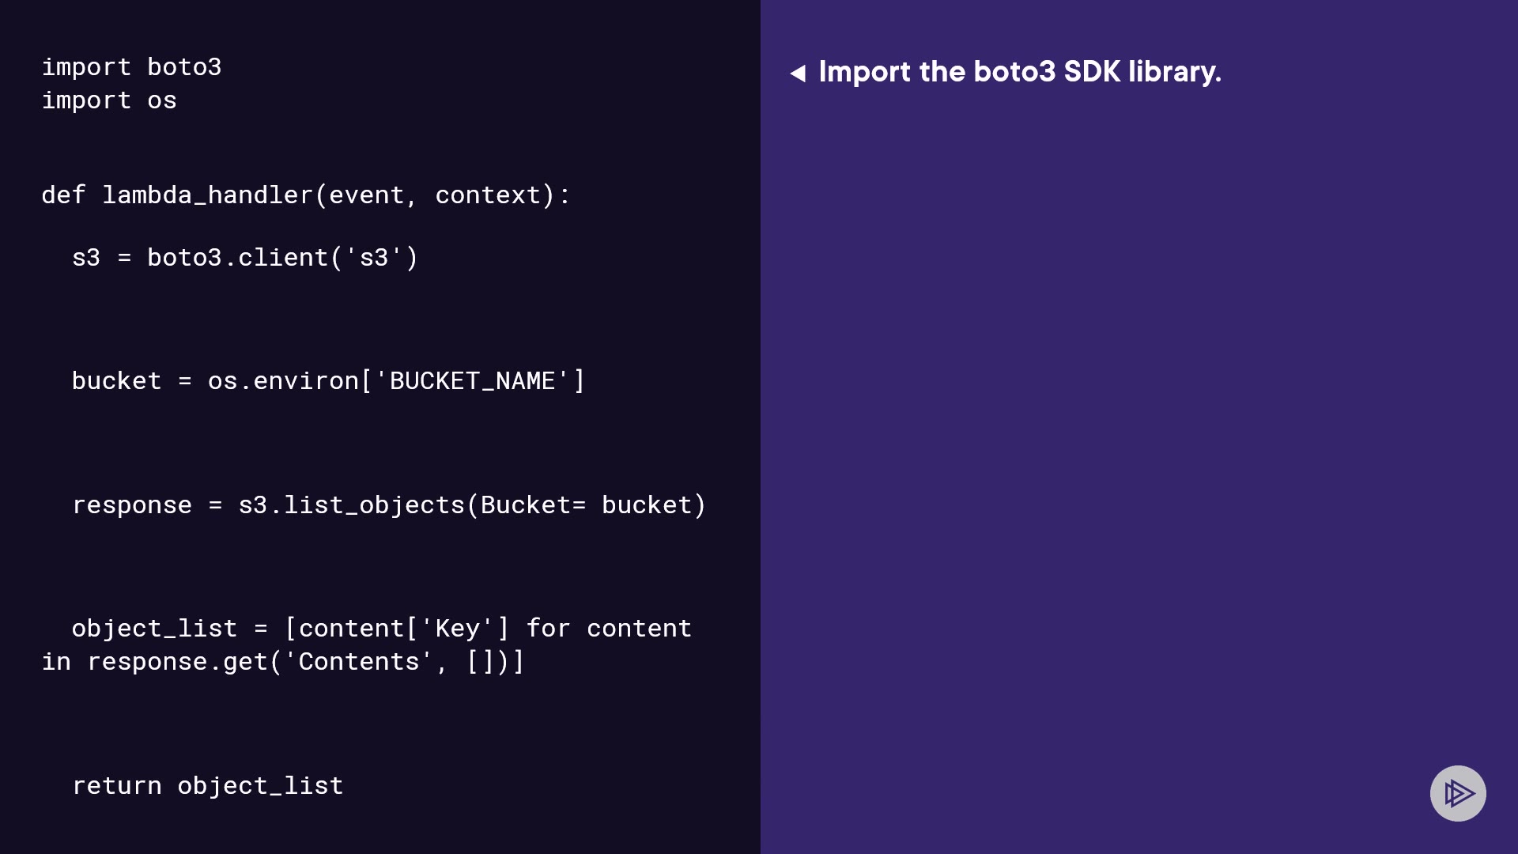Click the "lambda_handler" function name
1518x854 pixels.
tap(208, 195)
